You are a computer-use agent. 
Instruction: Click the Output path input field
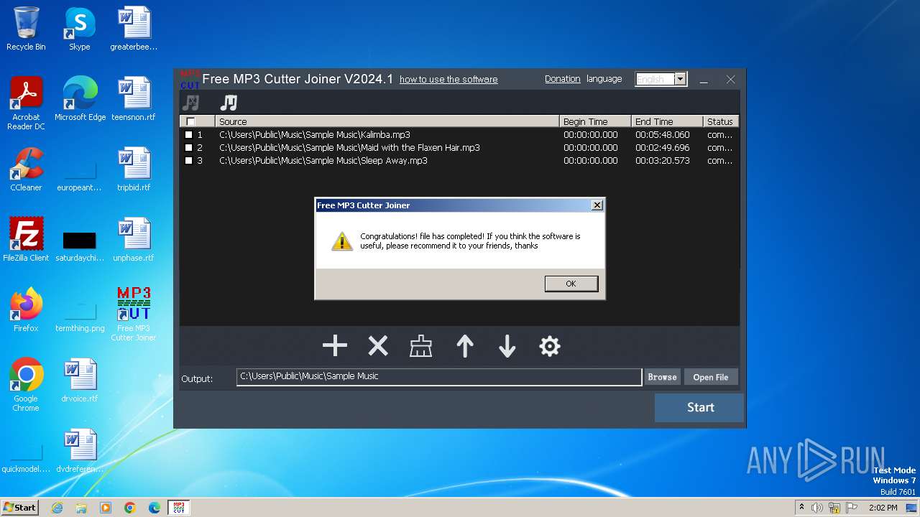pyautogui.click(x=439, y=377)
